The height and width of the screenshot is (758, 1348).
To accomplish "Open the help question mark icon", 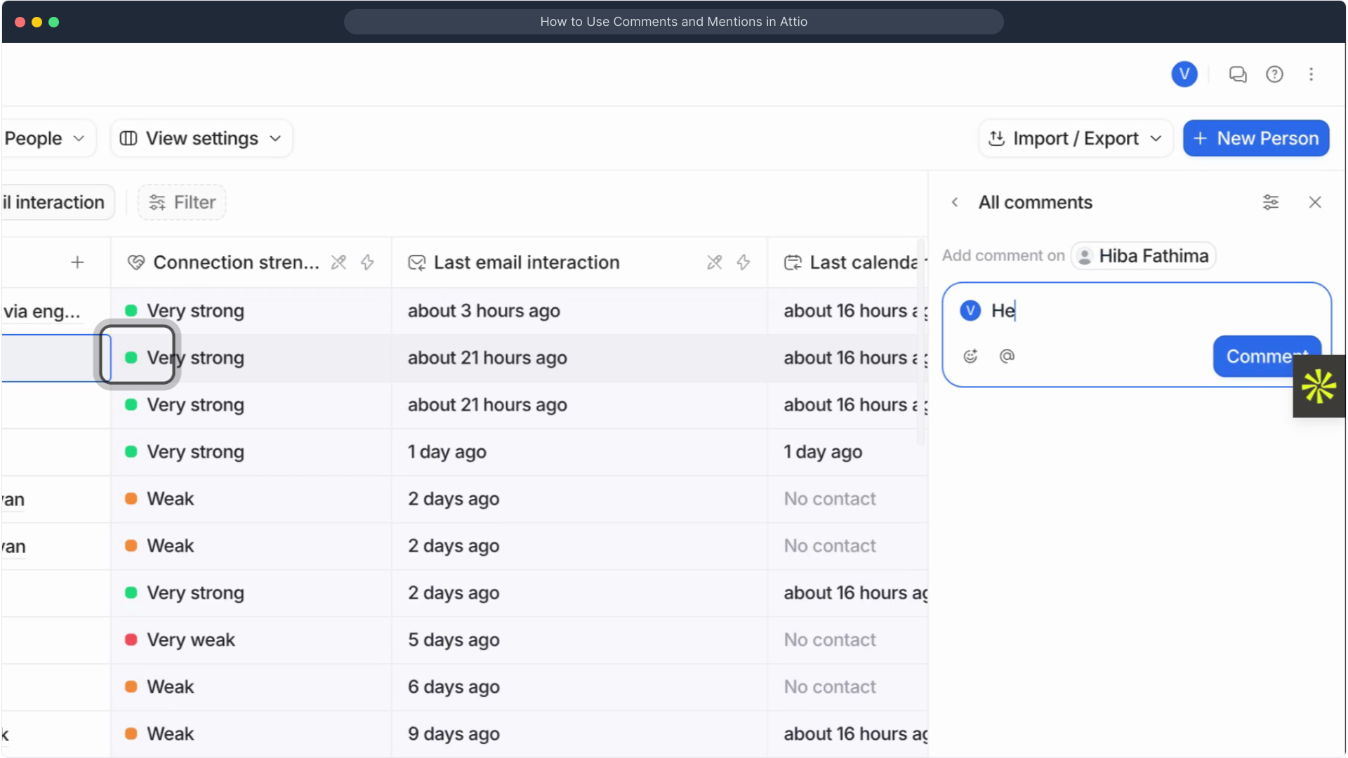I will pos(1274,74).
